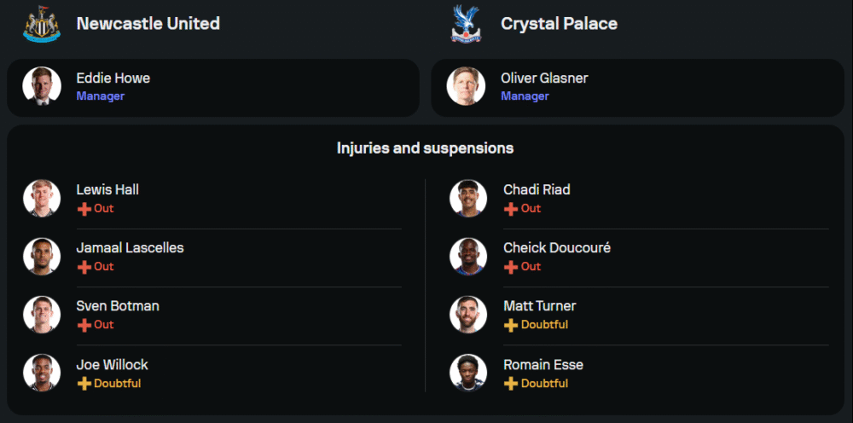The image size is (853, 423).
Task: Click Matt Turner's yellow Doubtful icon
Action: coord(511,325)
